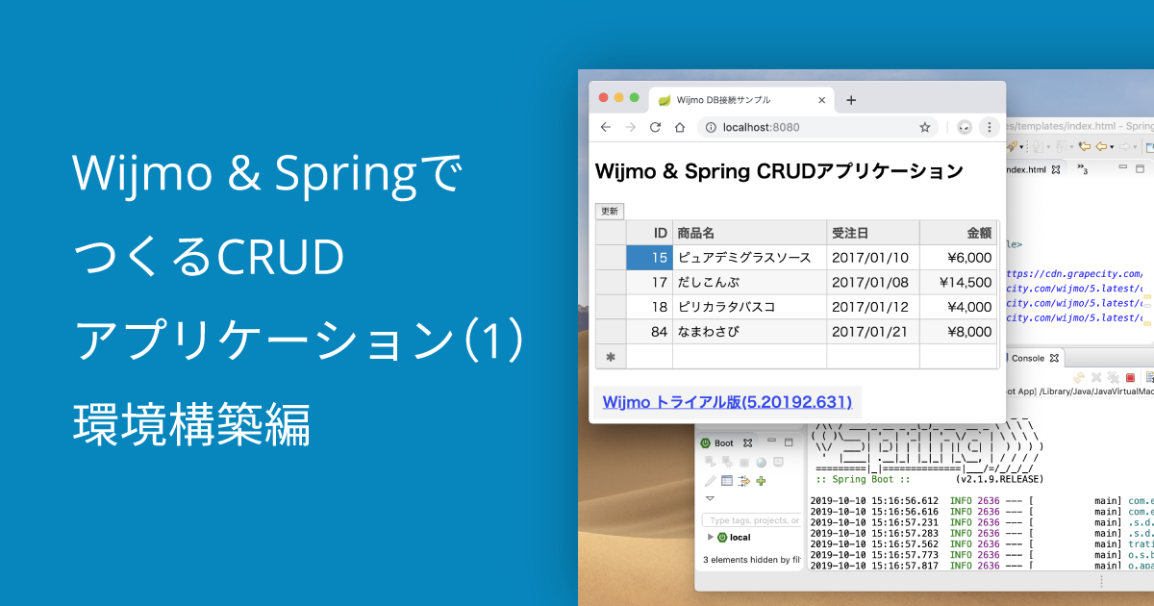The image size is (1154, 606).
Task: Add a new launch config with the green plus
Action: pyautogui.click(x=762, y=481)
